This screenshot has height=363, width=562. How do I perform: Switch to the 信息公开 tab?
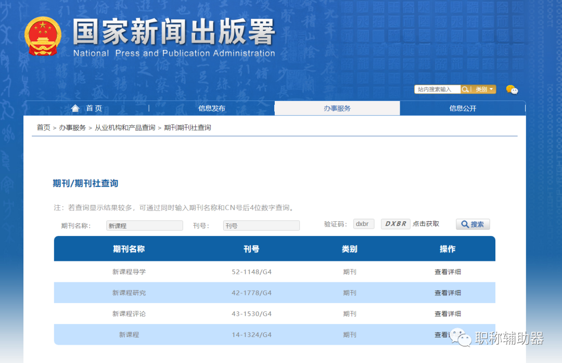pyautogui.click(x=463, y=108)
